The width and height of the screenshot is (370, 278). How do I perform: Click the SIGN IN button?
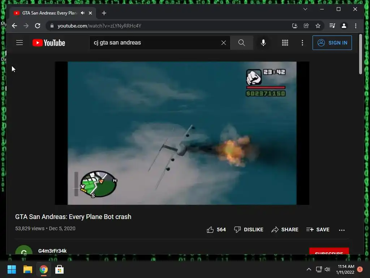[332, 43]
